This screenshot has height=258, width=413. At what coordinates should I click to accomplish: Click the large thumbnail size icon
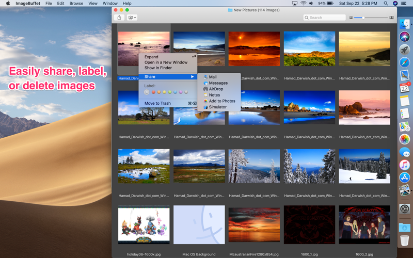(392, 18)
